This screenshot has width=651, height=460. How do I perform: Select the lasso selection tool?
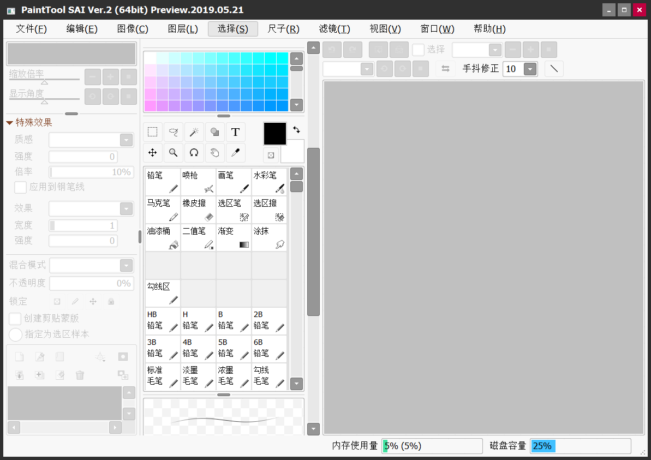(174, 132)
